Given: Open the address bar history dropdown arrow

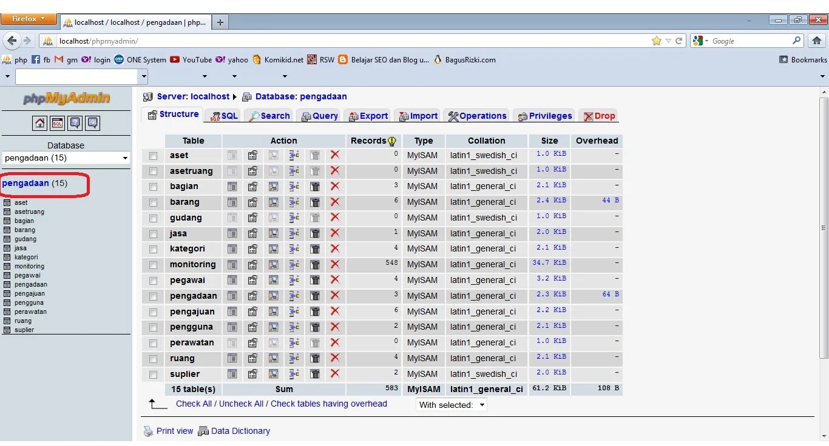Looking at the screenshot, I should tap(668, 41).
